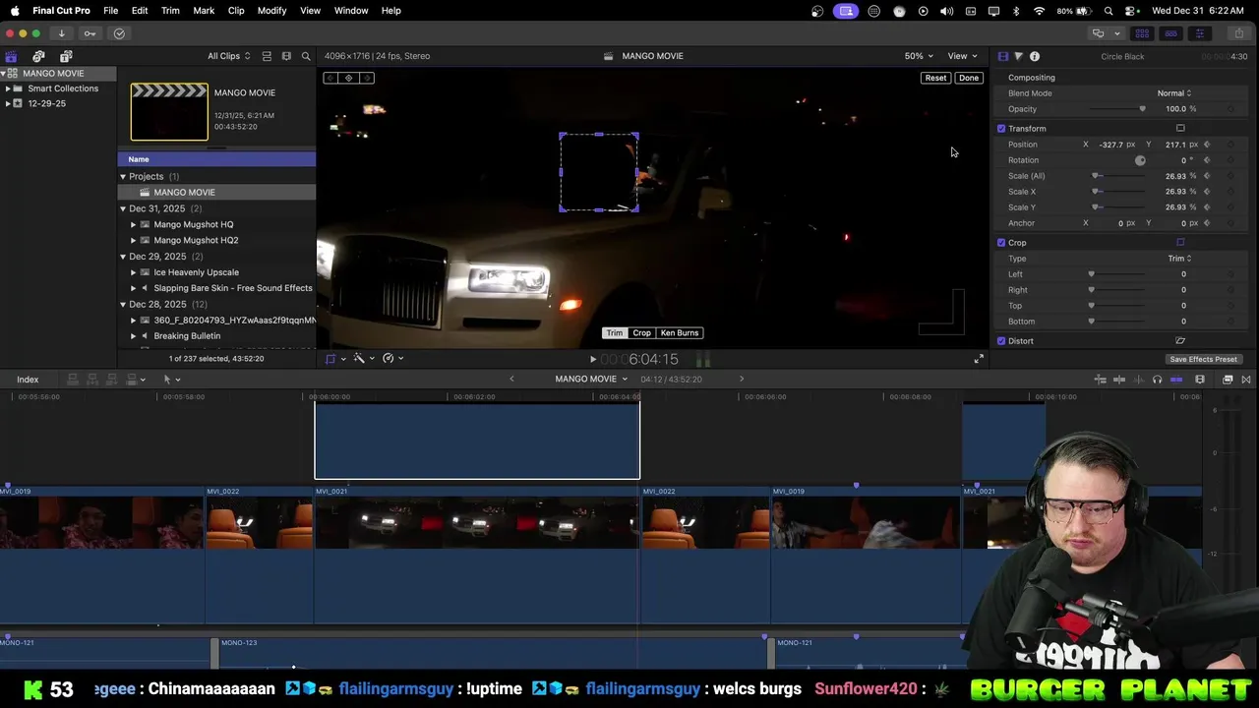Open the viewer View options dropdown
Screen dimensions: 1259x708
(x=962, y=56)
